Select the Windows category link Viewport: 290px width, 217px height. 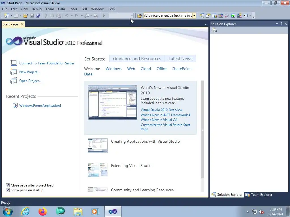tap(114, 69)
